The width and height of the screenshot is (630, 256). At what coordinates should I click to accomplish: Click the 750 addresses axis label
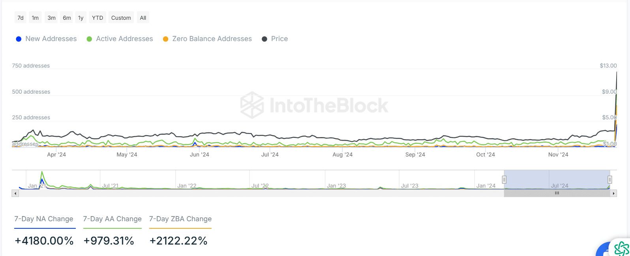click(31, 66)
